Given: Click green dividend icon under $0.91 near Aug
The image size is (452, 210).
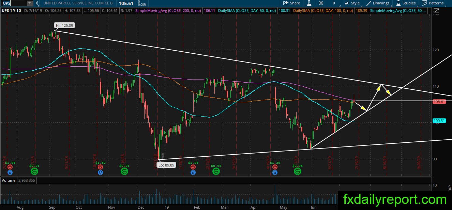Looking at the screenshot, I should pos(34,171).
